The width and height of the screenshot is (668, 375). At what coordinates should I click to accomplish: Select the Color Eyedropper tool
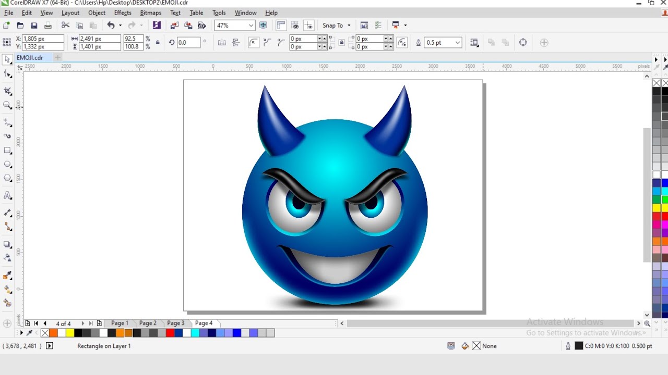point(7,275)
